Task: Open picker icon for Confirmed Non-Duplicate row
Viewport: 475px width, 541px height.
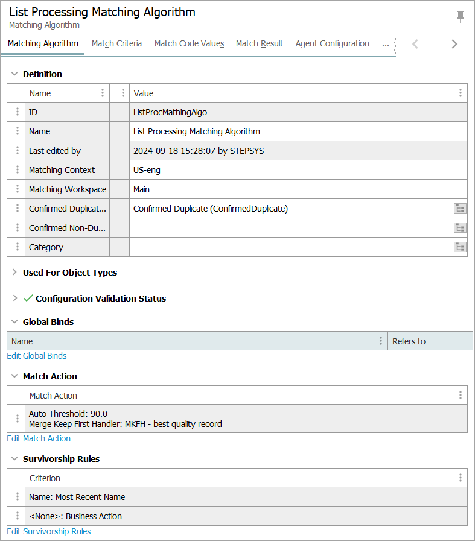Action: (x=460, y=228)
